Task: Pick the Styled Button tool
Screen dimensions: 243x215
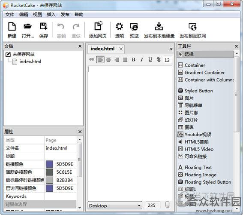Action: click(x=195, y=91)
